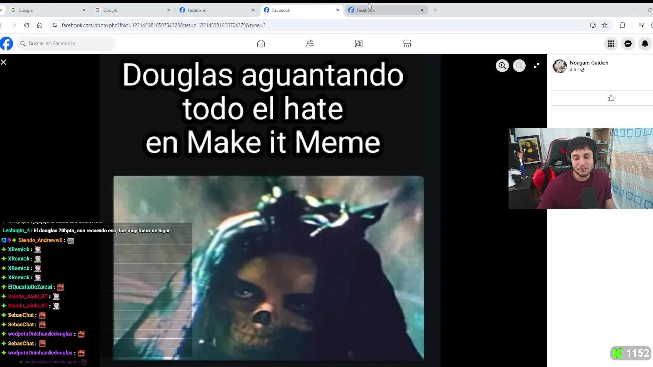This screenshot has width=653, height=367.
Task: Open the Friends icon in Facebook header
Action: click(310, 44)
